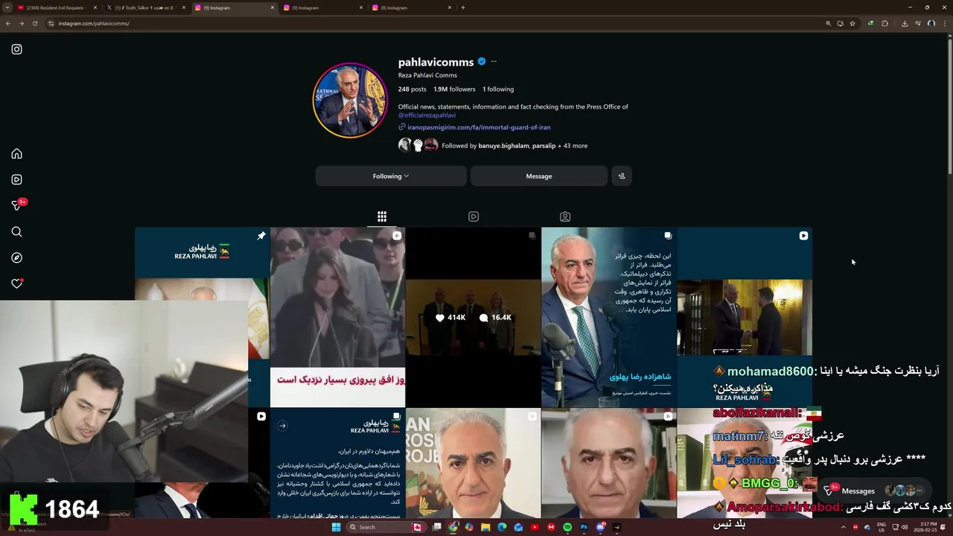Screen dimensions: 953x536
Task: Open the Persian text statement post
Action: pyautogui.click(x=338, y=463)
